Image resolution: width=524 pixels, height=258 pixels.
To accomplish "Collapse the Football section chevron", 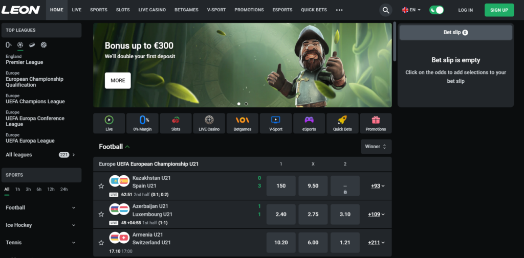I will click(127, 147).
